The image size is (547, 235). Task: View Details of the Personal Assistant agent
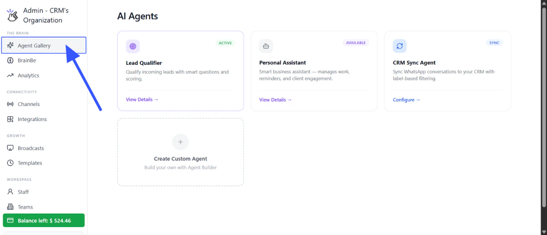pos(275,100)
